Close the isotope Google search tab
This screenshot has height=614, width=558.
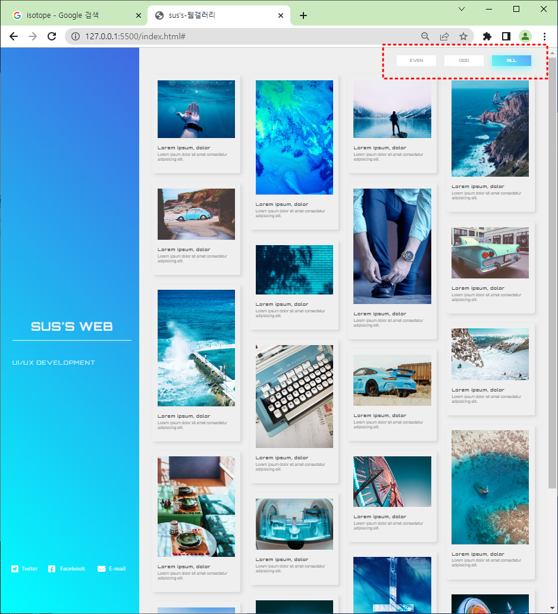138,15
